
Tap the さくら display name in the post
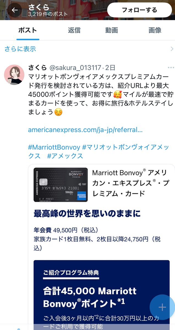[37, 67]
